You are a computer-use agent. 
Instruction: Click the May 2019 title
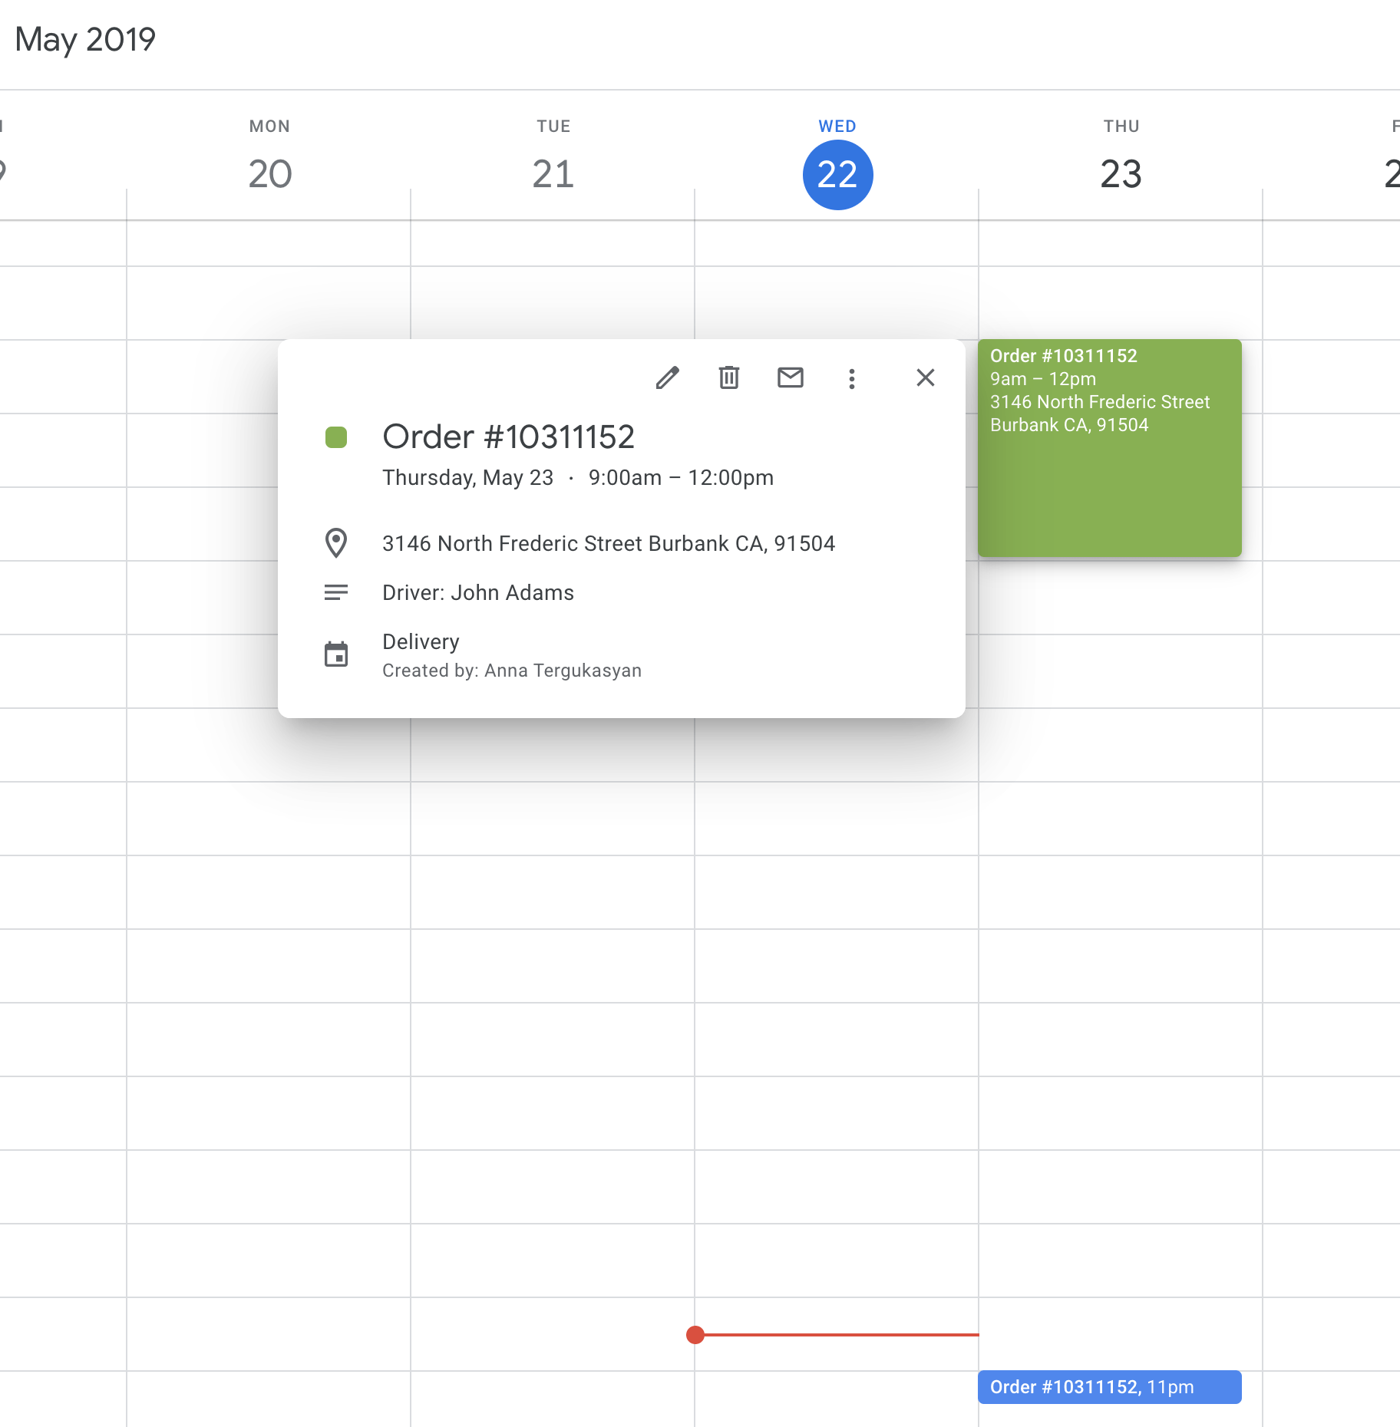pos(85,39)
